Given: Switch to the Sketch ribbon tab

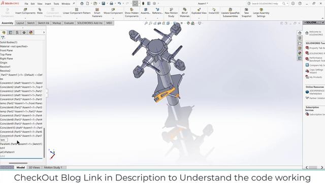Looking at the screenshot, I should (30, 23).
